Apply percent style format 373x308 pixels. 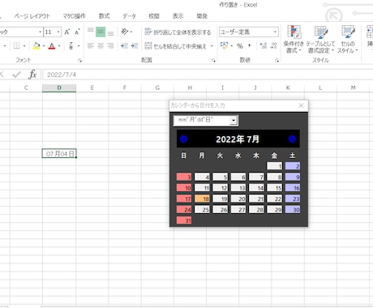click(240, 45)
